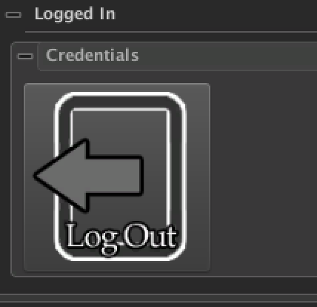The height and width of the screenshot is (307, 317).
Task: Click empty area inside the Credentials group box
Action: pos(261,173)
